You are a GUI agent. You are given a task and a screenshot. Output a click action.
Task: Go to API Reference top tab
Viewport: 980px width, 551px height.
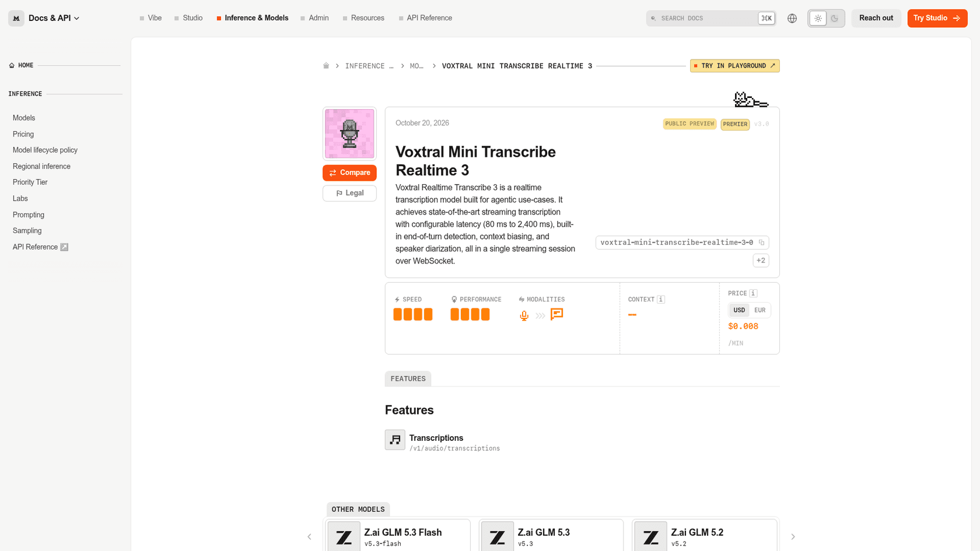pos(425,18)
